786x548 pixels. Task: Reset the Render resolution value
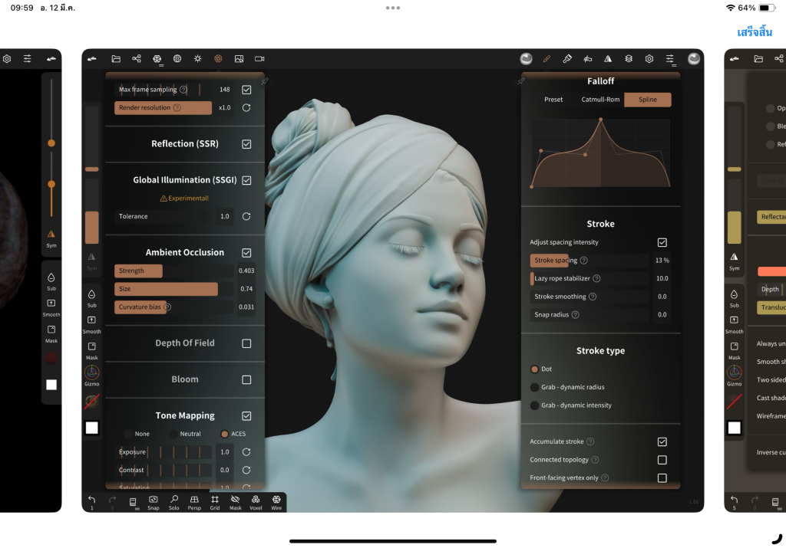(x=246, y=108)
